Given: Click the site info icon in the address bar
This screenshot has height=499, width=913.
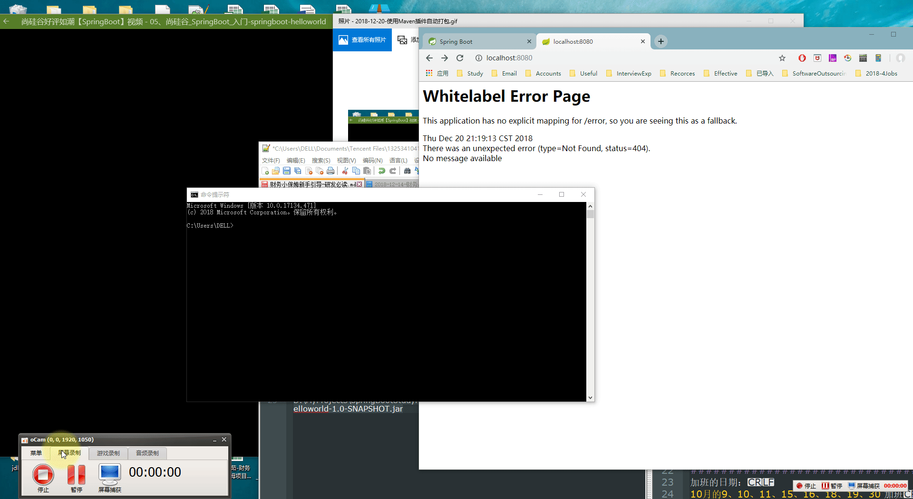Looking at the screenshot, I should (479, 58).
